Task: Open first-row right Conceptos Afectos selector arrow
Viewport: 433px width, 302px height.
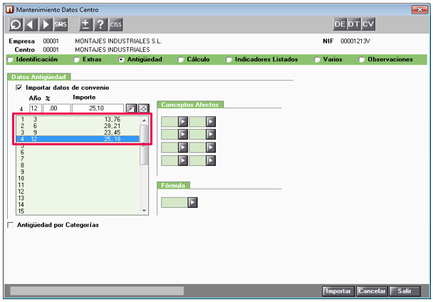Action: pyautogui.click(x=211, y=122)
